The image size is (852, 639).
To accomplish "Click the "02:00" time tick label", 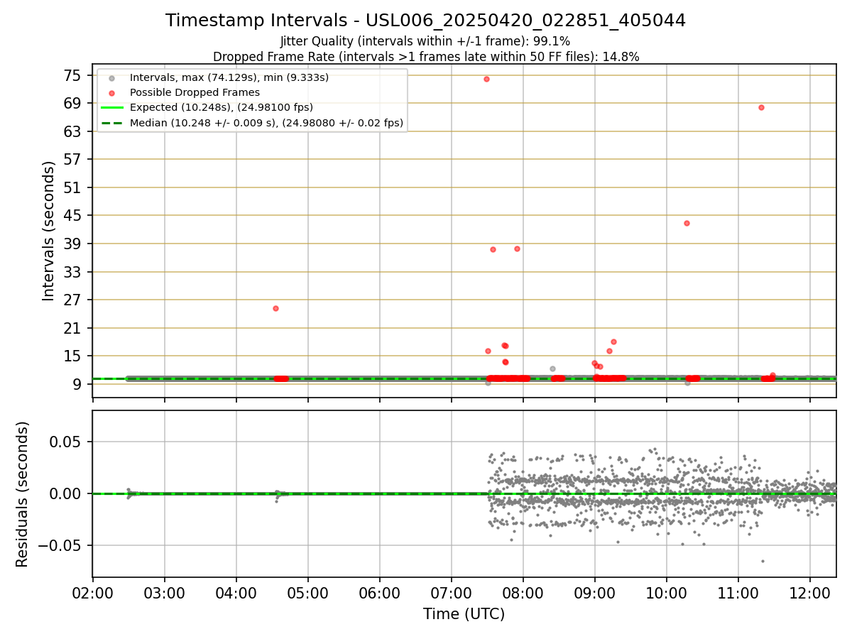I will (93, 593).
